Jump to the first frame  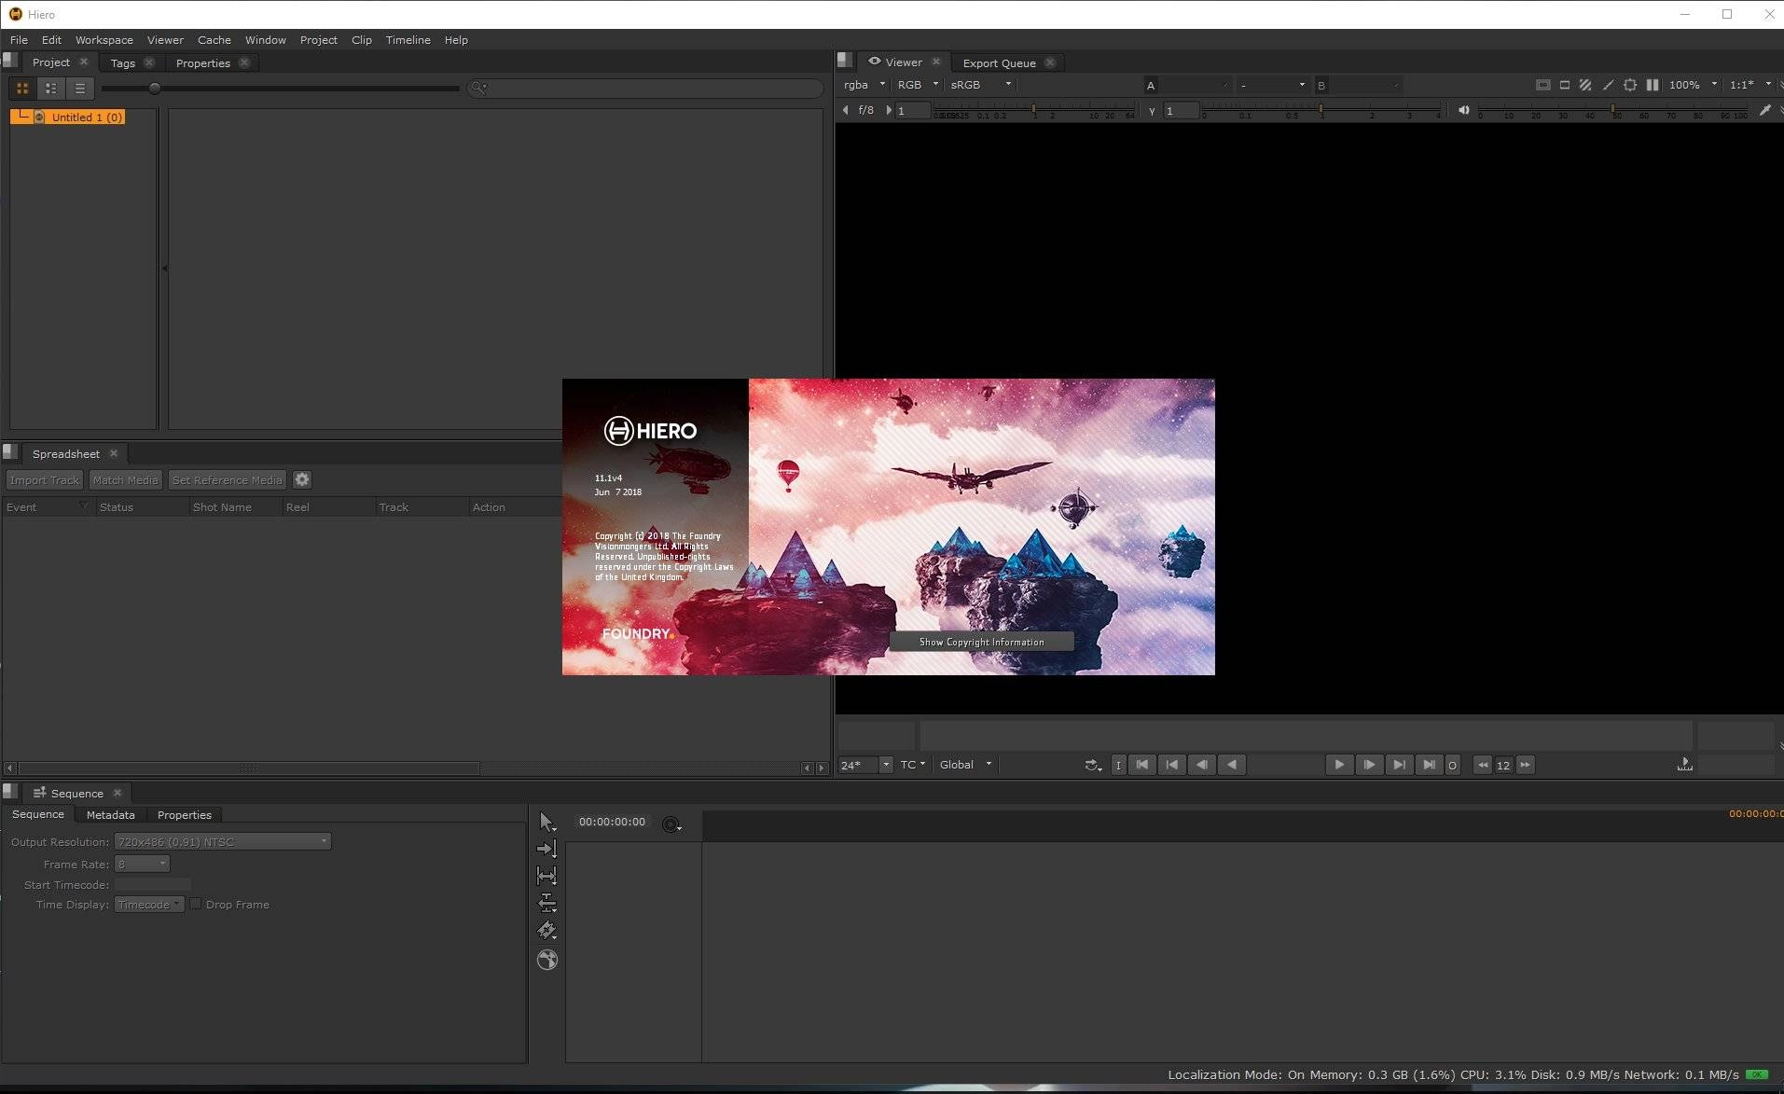pyautogui.click(x=1142, y=765)
